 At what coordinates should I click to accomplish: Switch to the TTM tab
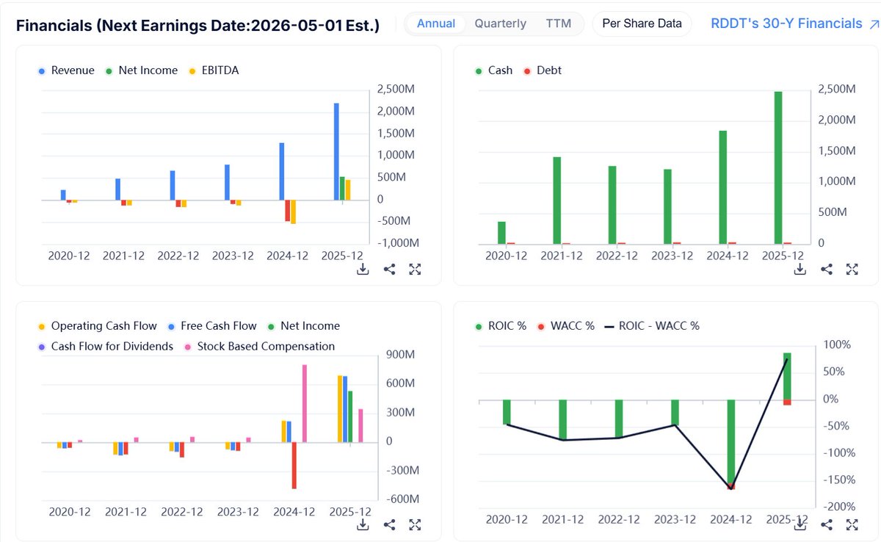pyautogui.click(x=559, y=24)
